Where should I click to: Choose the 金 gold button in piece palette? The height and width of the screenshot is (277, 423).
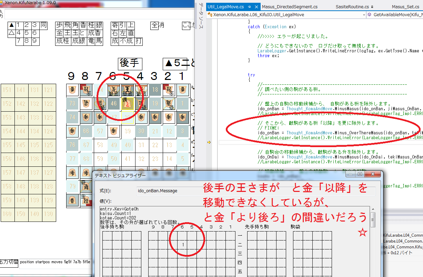(59, 33)
